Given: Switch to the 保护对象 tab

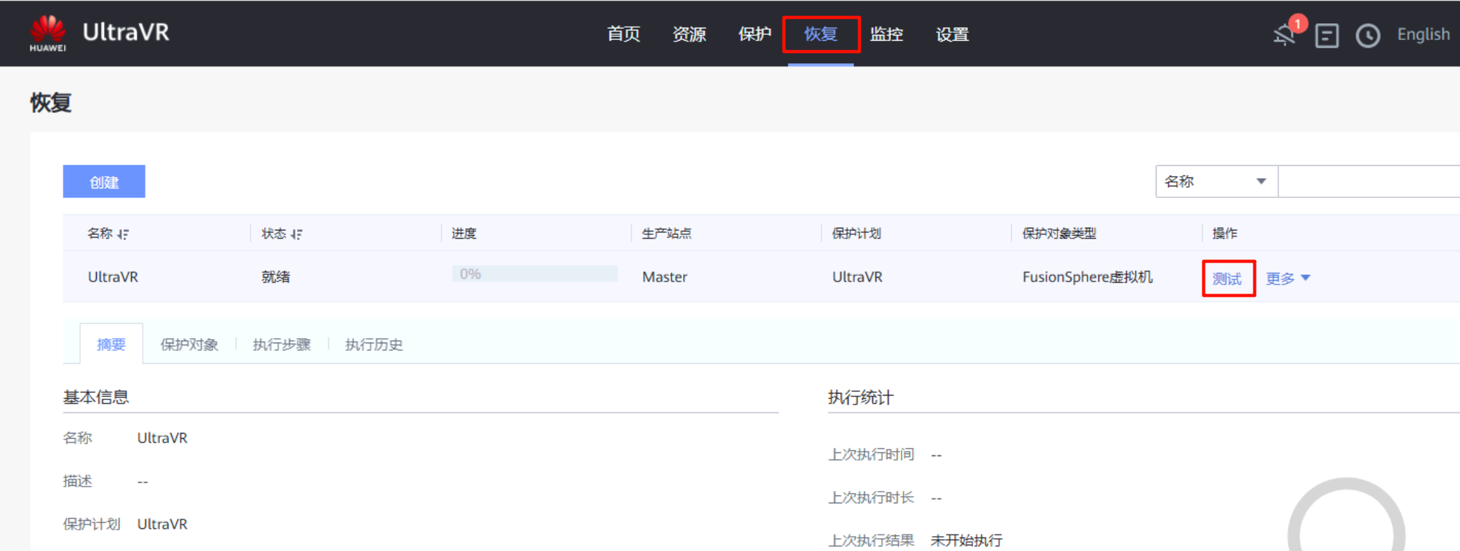Looking at the screenshot, I should tap(189, 345).
